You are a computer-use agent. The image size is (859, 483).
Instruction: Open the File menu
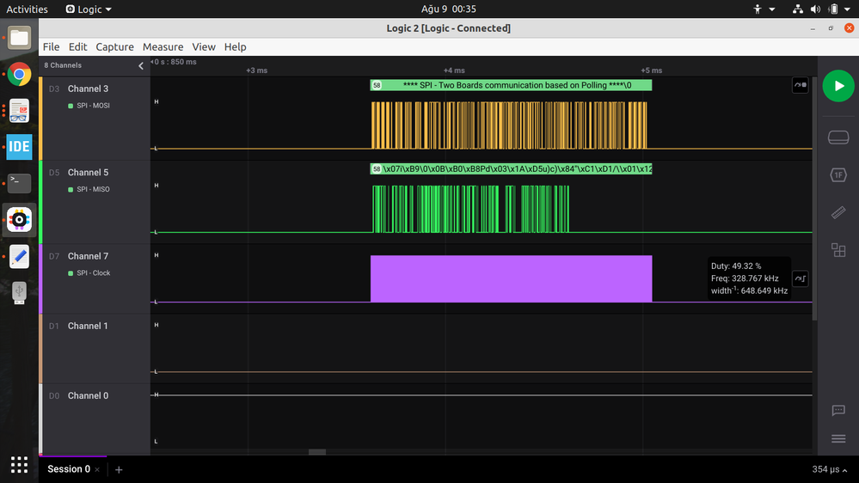click(51, 47)
